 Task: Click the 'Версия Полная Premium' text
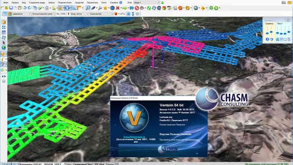[175, 134]
